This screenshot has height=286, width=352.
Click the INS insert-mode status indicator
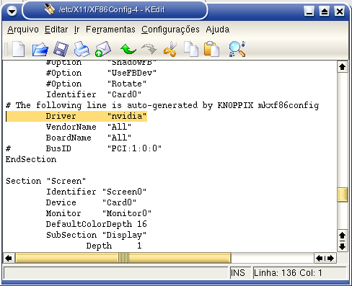(239, 273)
